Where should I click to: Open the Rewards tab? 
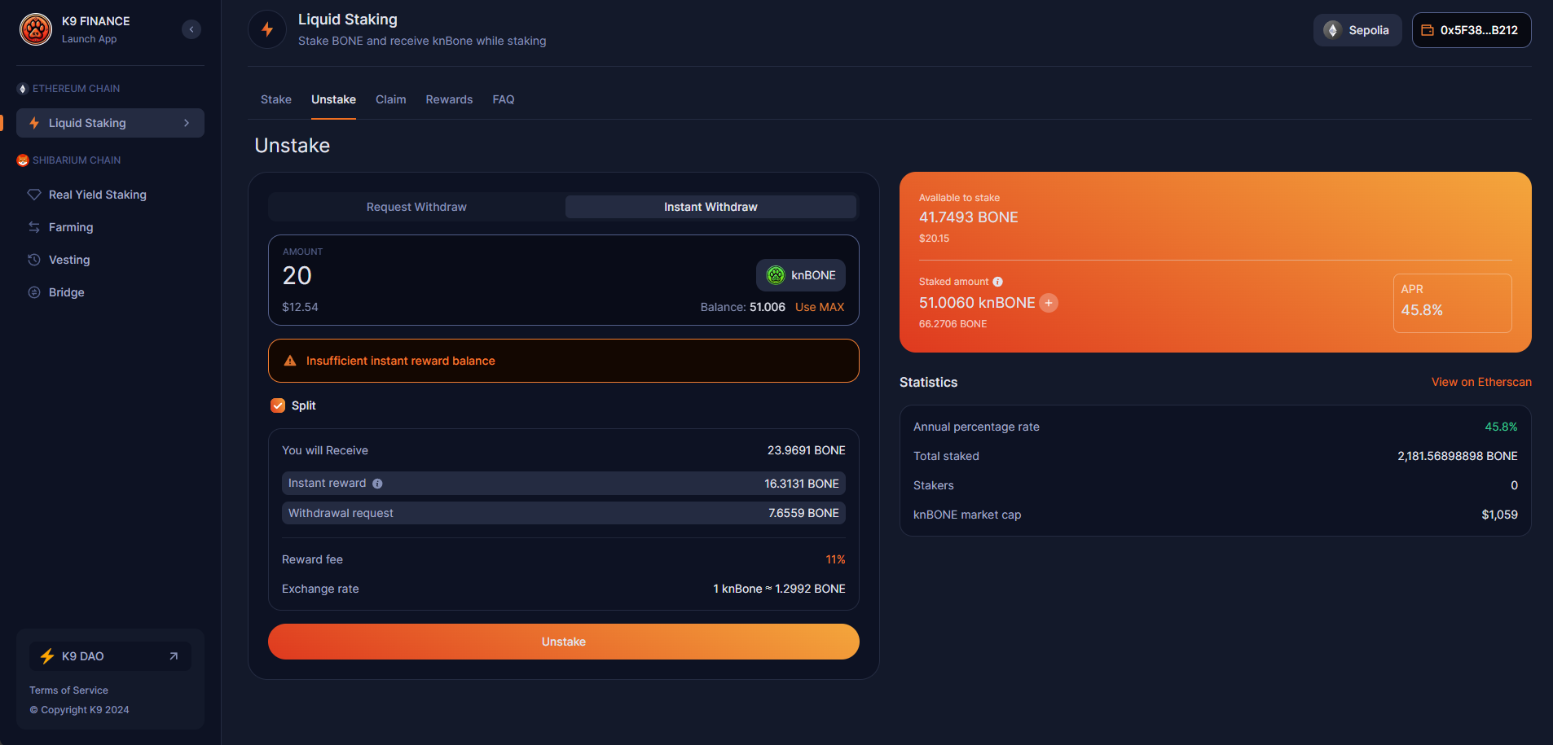coord(449,99)
